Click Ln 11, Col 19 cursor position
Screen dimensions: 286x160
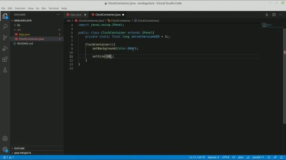click(x=197, y=157)
